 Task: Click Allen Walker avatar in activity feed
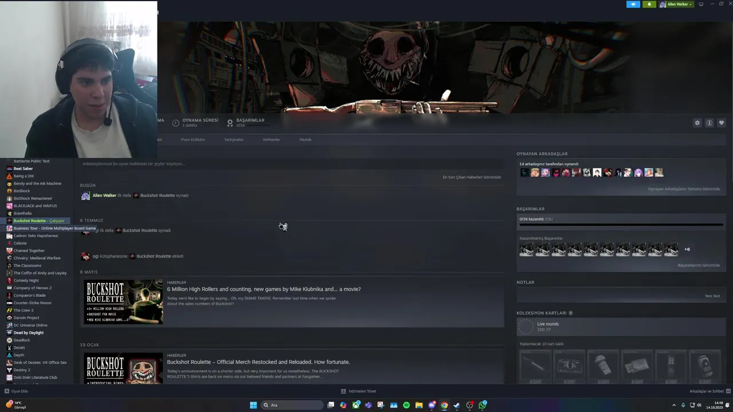tap(85, 196)
